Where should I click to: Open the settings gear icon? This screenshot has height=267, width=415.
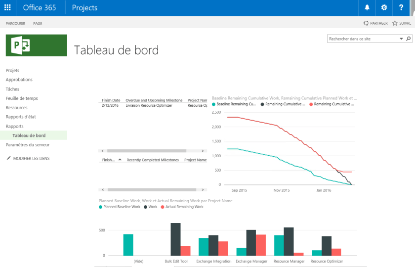click(x=384, y=7)
